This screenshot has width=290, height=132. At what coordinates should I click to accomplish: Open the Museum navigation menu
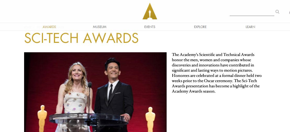coord(100,27)
